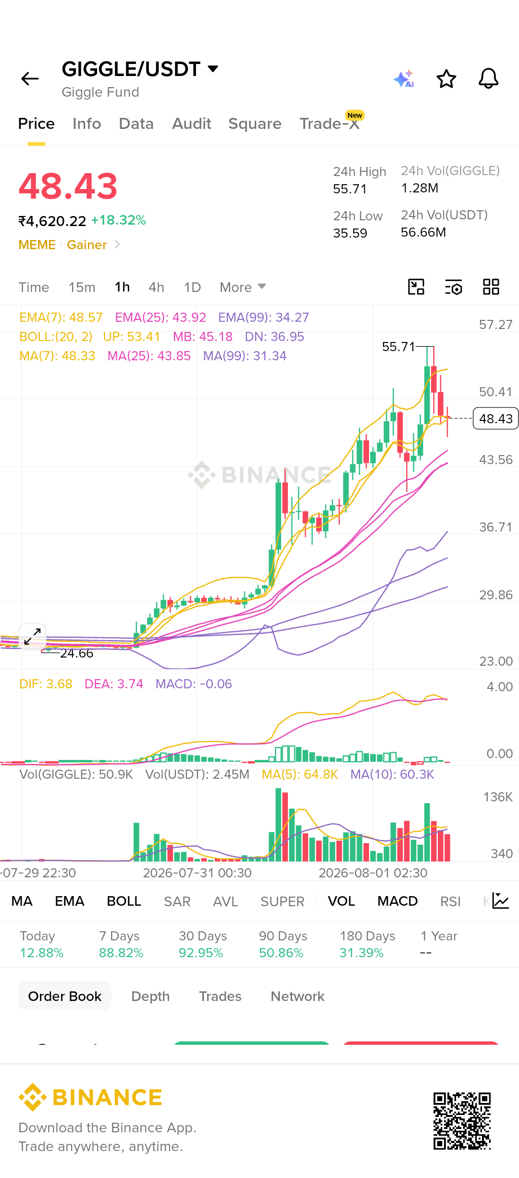519x1178 pixels.
Task: Open the multi-chart grid layout icon
Action: (491, 287)
